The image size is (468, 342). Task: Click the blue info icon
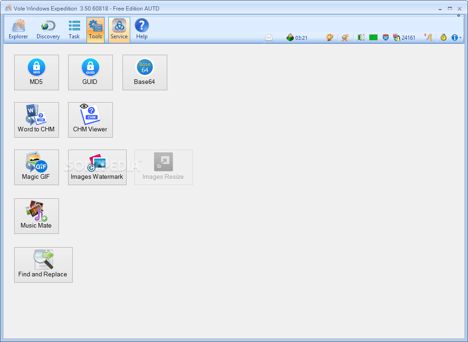point(455,37)
